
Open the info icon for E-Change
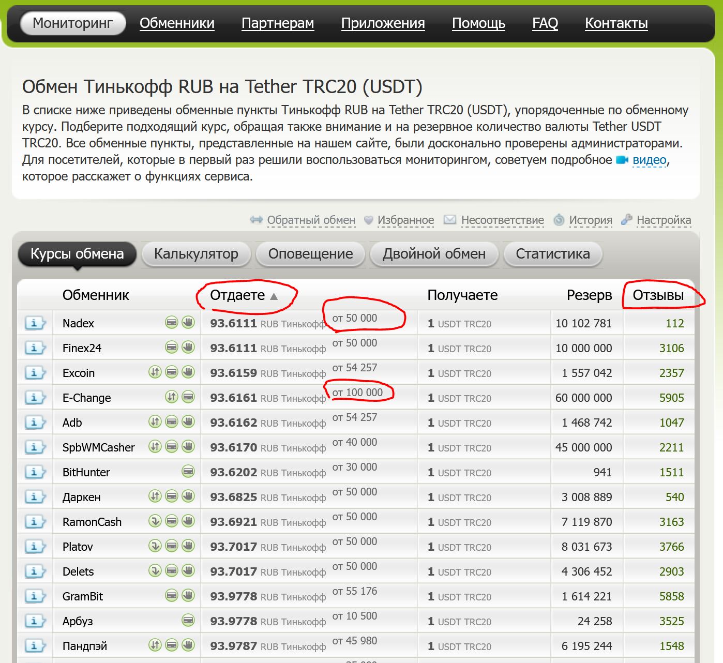click(35, 398)
